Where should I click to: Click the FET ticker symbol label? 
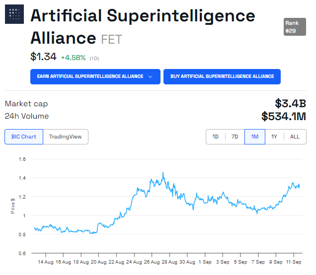pyautogui.click(x=111, y=39)
